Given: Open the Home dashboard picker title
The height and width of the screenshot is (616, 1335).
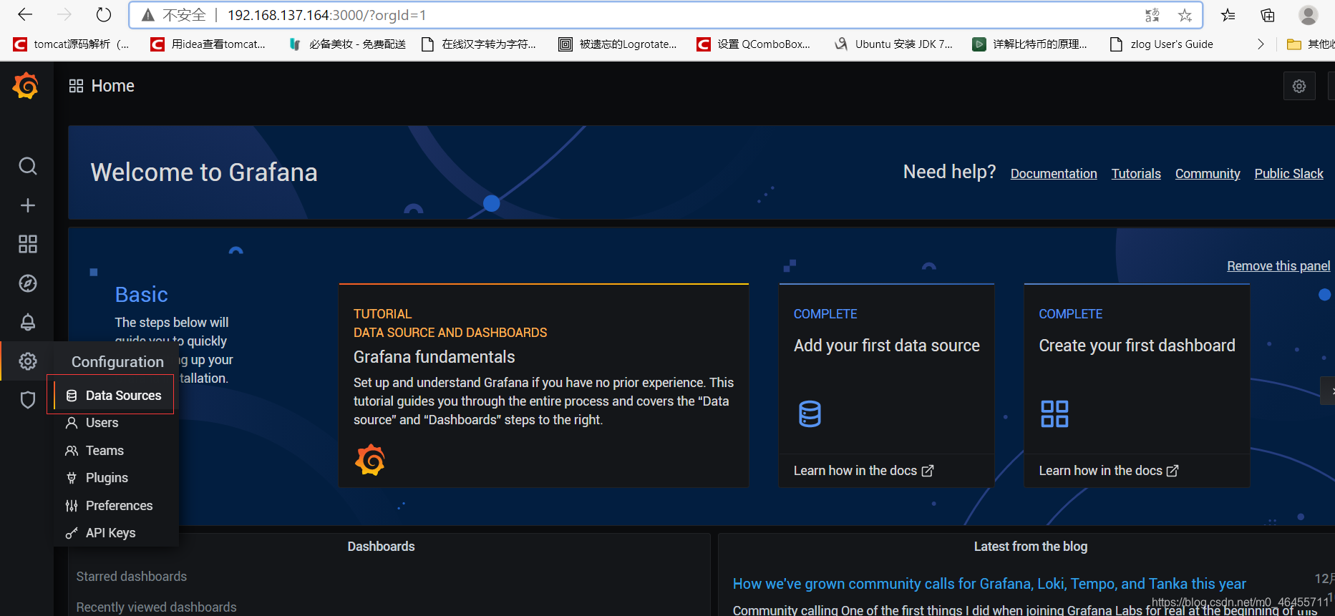Looking at the screenshot, I should point(112,86).
